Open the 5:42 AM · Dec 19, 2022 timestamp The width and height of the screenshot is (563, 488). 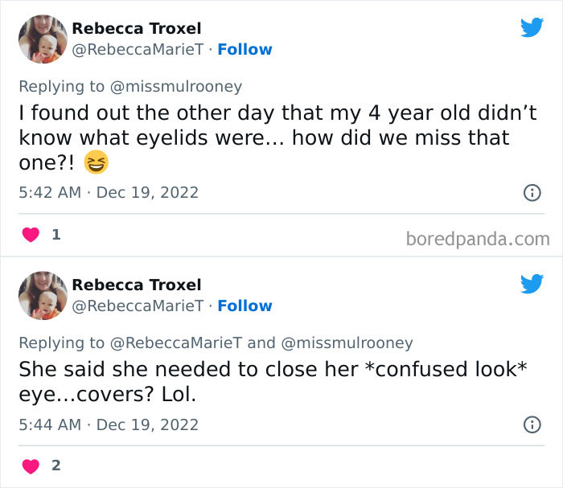(x=109, y=192)
